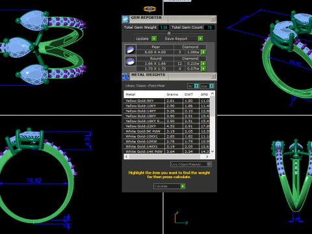
Task: Click the green arrow beside Update
Action: [x=154, y=38]
